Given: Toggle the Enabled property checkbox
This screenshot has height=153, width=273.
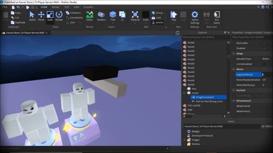Looking at the screenshot, I should click(x=264, y=48).
